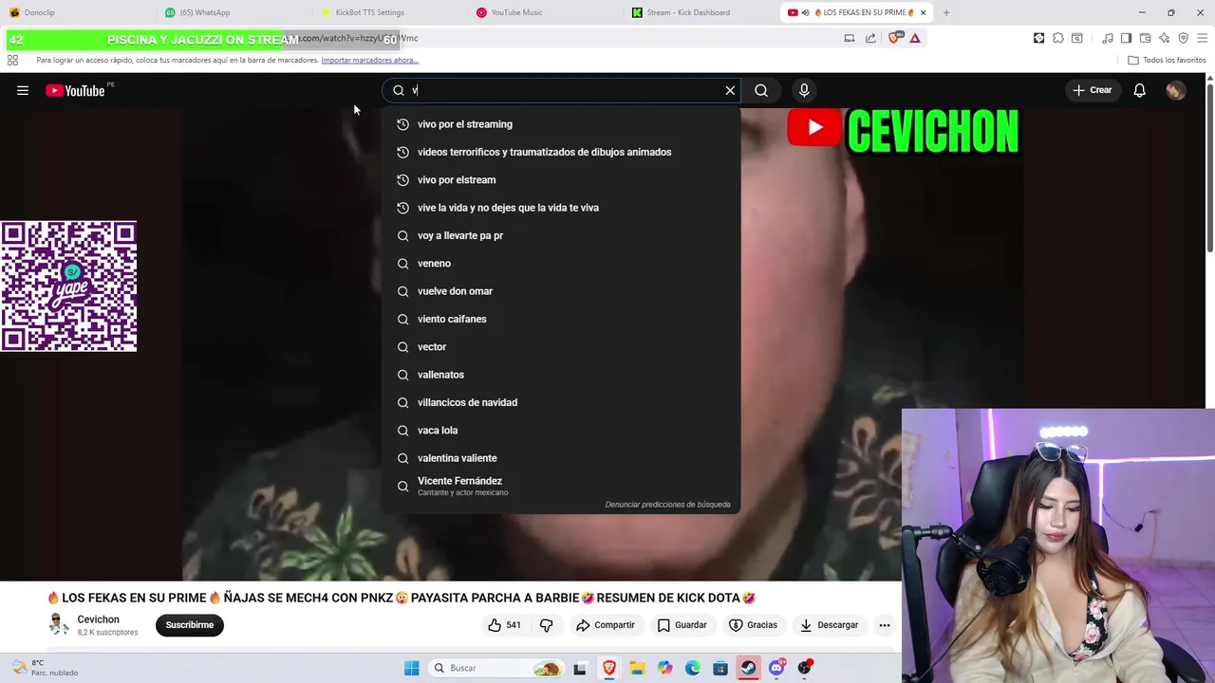Open the three-dot more actions menu

click(884, 625)
